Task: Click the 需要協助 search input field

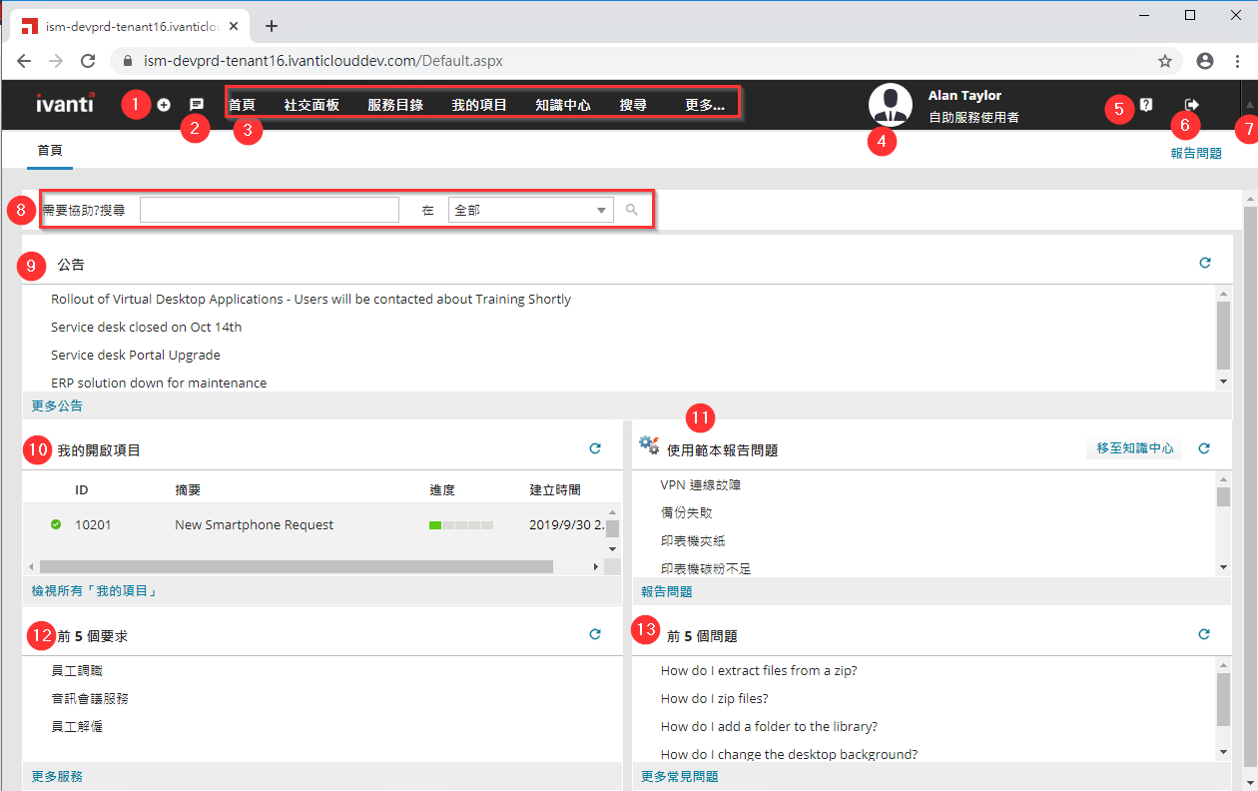Action: [269, 210]
